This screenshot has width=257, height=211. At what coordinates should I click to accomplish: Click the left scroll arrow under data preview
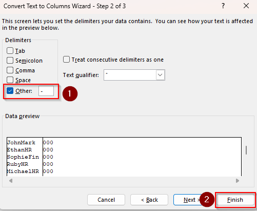(11, 181)
